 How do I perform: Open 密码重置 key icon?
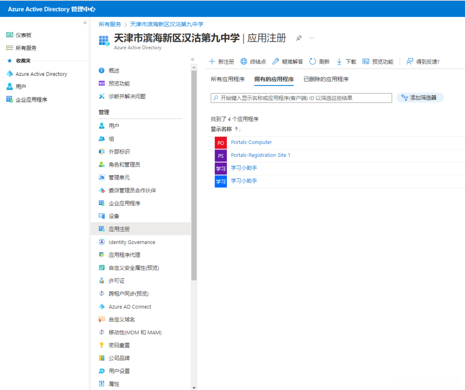coord(102,345)
